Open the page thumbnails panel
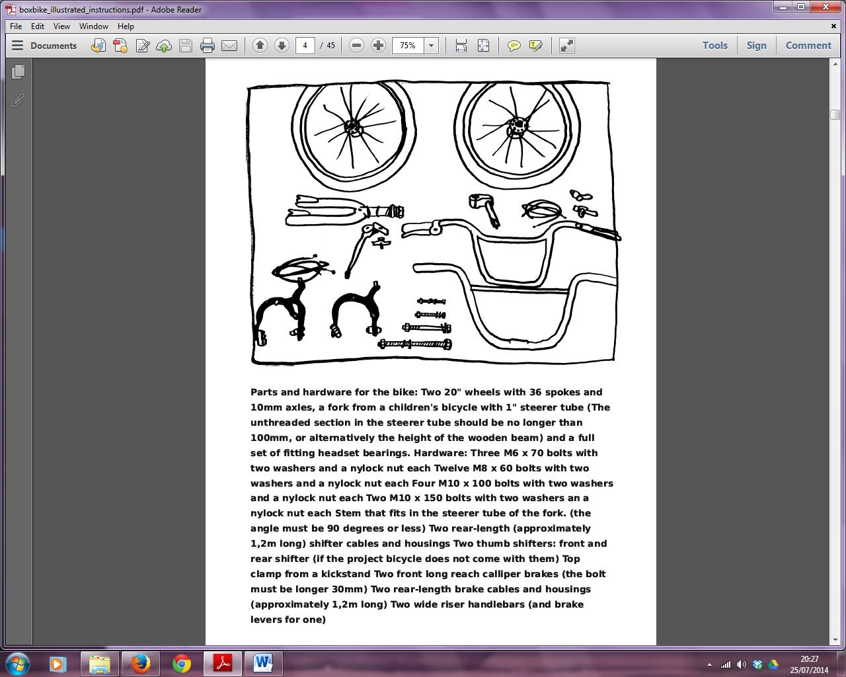 tap(18, 71)
